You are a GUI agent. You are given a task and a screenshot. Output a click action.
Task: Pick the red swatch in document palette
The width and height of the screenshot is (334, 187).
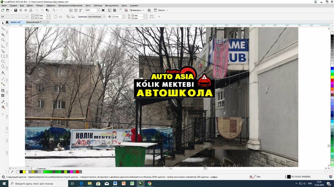[x=77, y=172]
